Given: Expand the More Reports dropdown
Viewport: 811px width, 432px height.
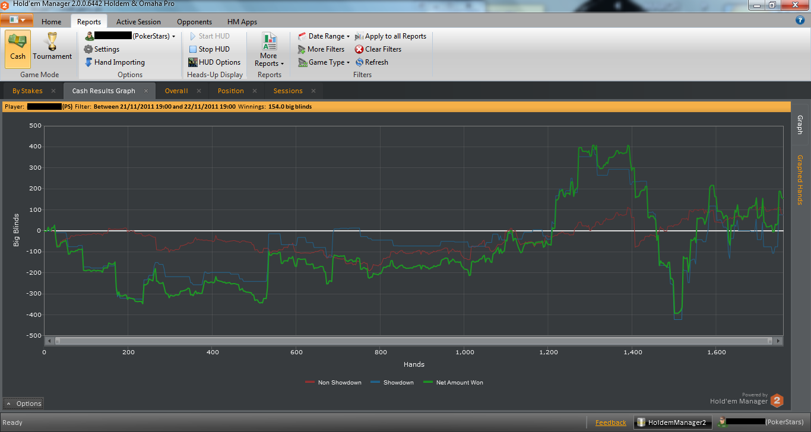Looking at the screenshot, I should (x=269, y=49).
